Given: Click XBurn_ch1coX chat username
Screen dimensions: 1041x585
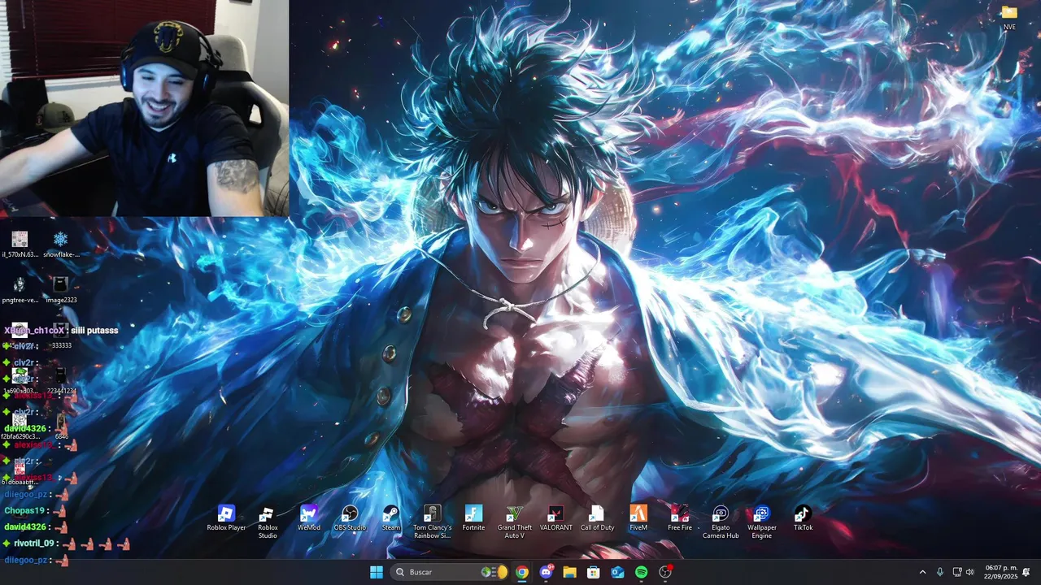Looking at the screenshot, I should coord(34,331).
